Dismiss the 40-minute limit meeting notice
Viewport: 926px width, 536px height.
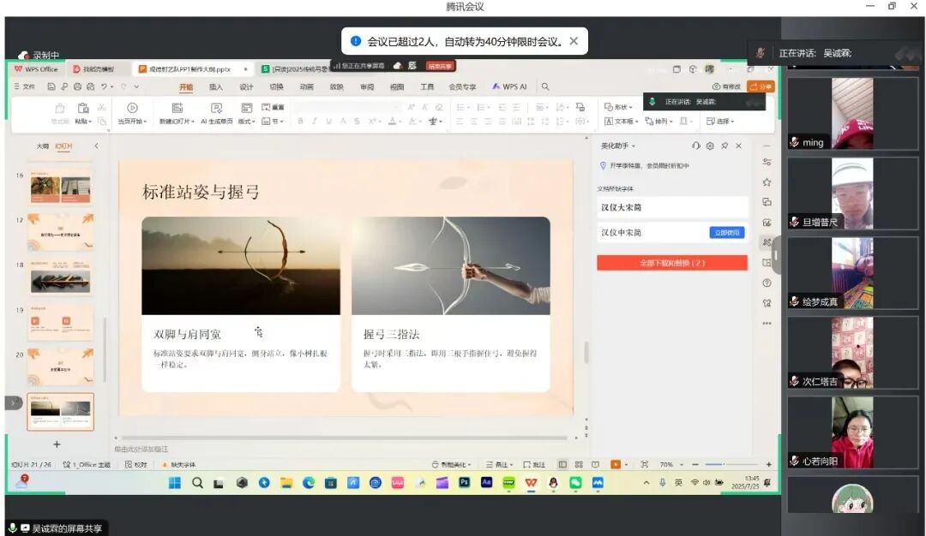574,41
